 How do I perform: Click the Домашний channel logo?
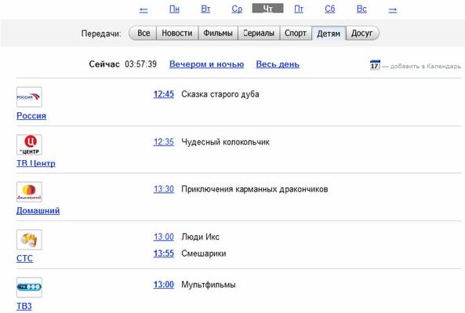tap(29, 192)
